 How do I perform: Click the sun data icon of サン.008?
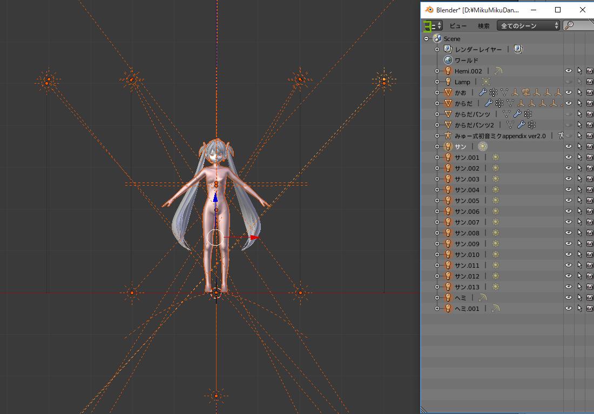click(496, 233)
